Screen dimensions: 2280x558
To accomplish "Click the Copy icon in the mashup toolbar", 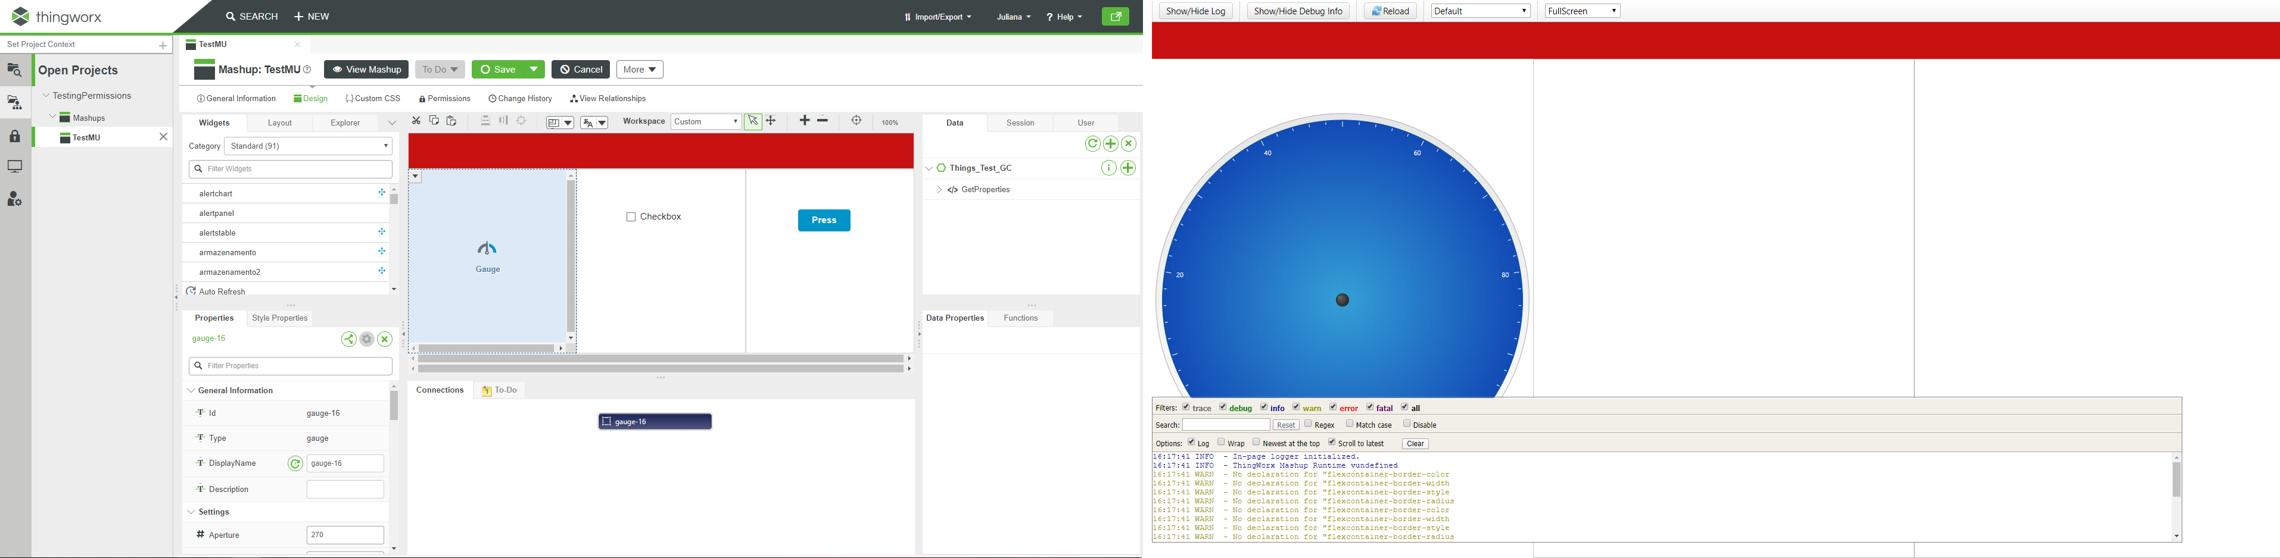I will (x=434, y=121).
